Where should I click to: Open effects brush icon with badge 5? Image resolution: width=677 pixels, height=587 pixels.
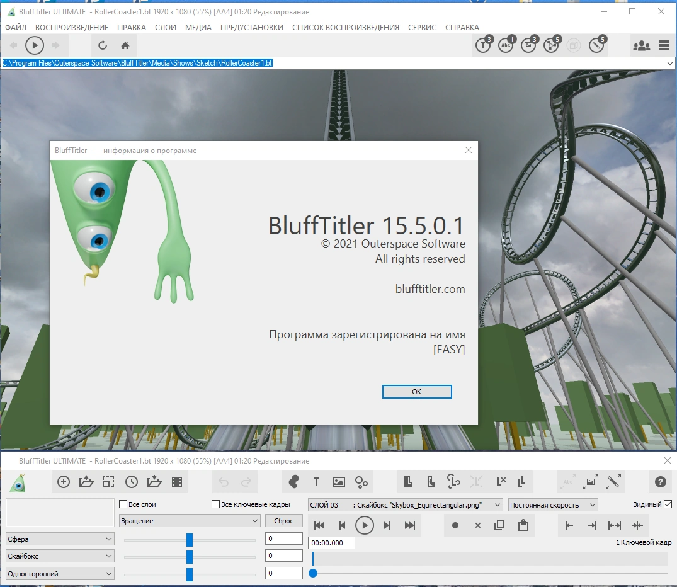click(597, 45)
